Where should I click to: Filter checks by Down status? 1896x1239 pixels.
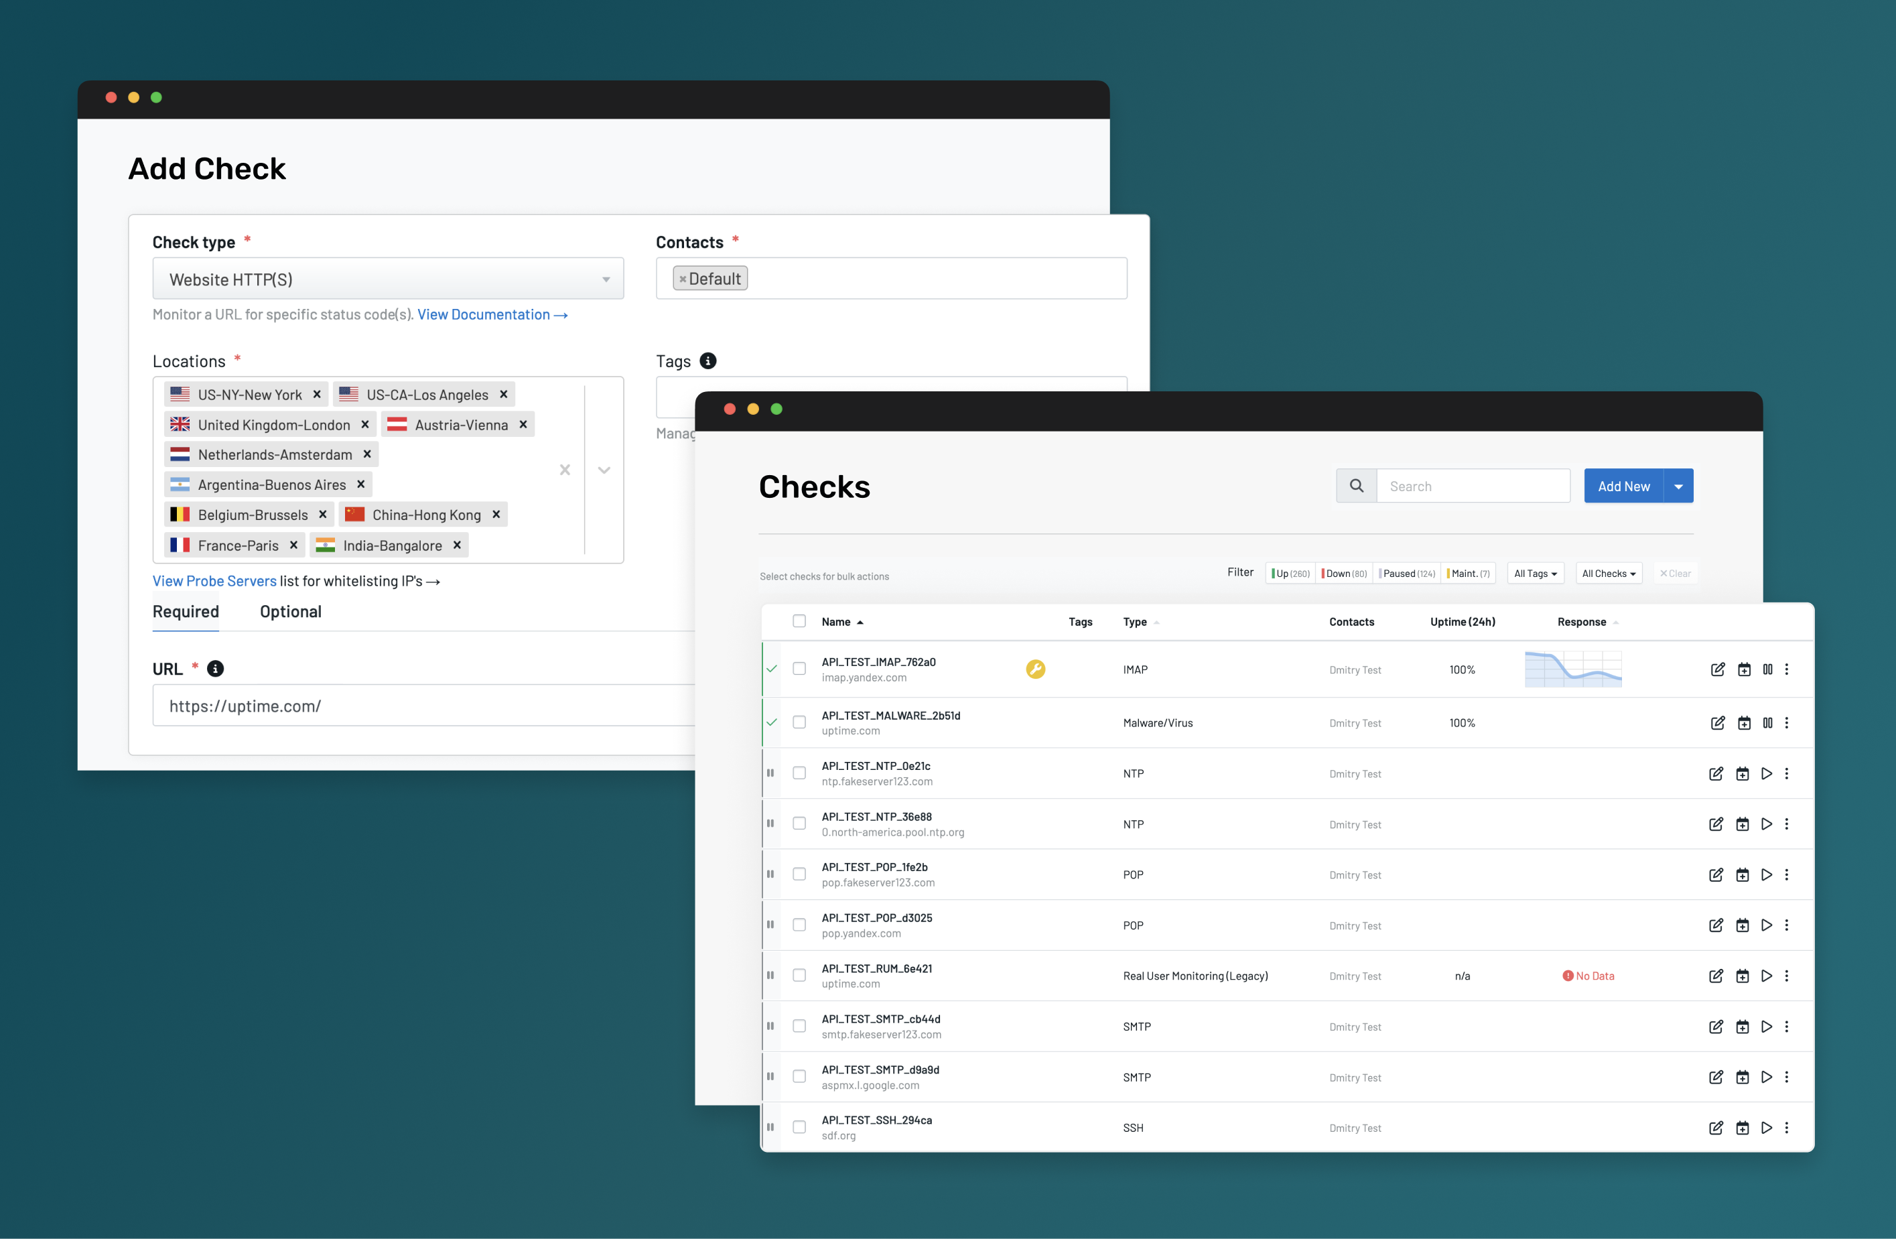[x=1344, y=574]
